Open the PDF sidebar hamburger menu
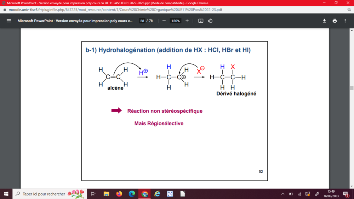 pyautogui.click(x=9, y=21)
